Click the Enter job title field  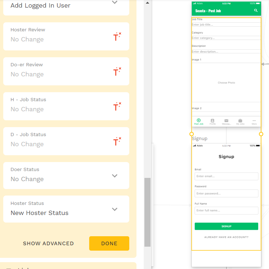click(x=226, y=24)
